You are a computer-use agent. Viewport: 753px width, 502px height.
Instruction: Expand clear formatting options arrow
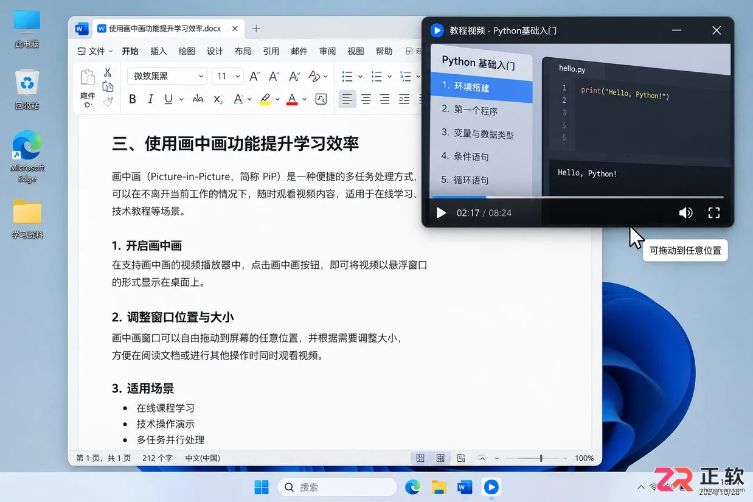click(x=325, y=77)
